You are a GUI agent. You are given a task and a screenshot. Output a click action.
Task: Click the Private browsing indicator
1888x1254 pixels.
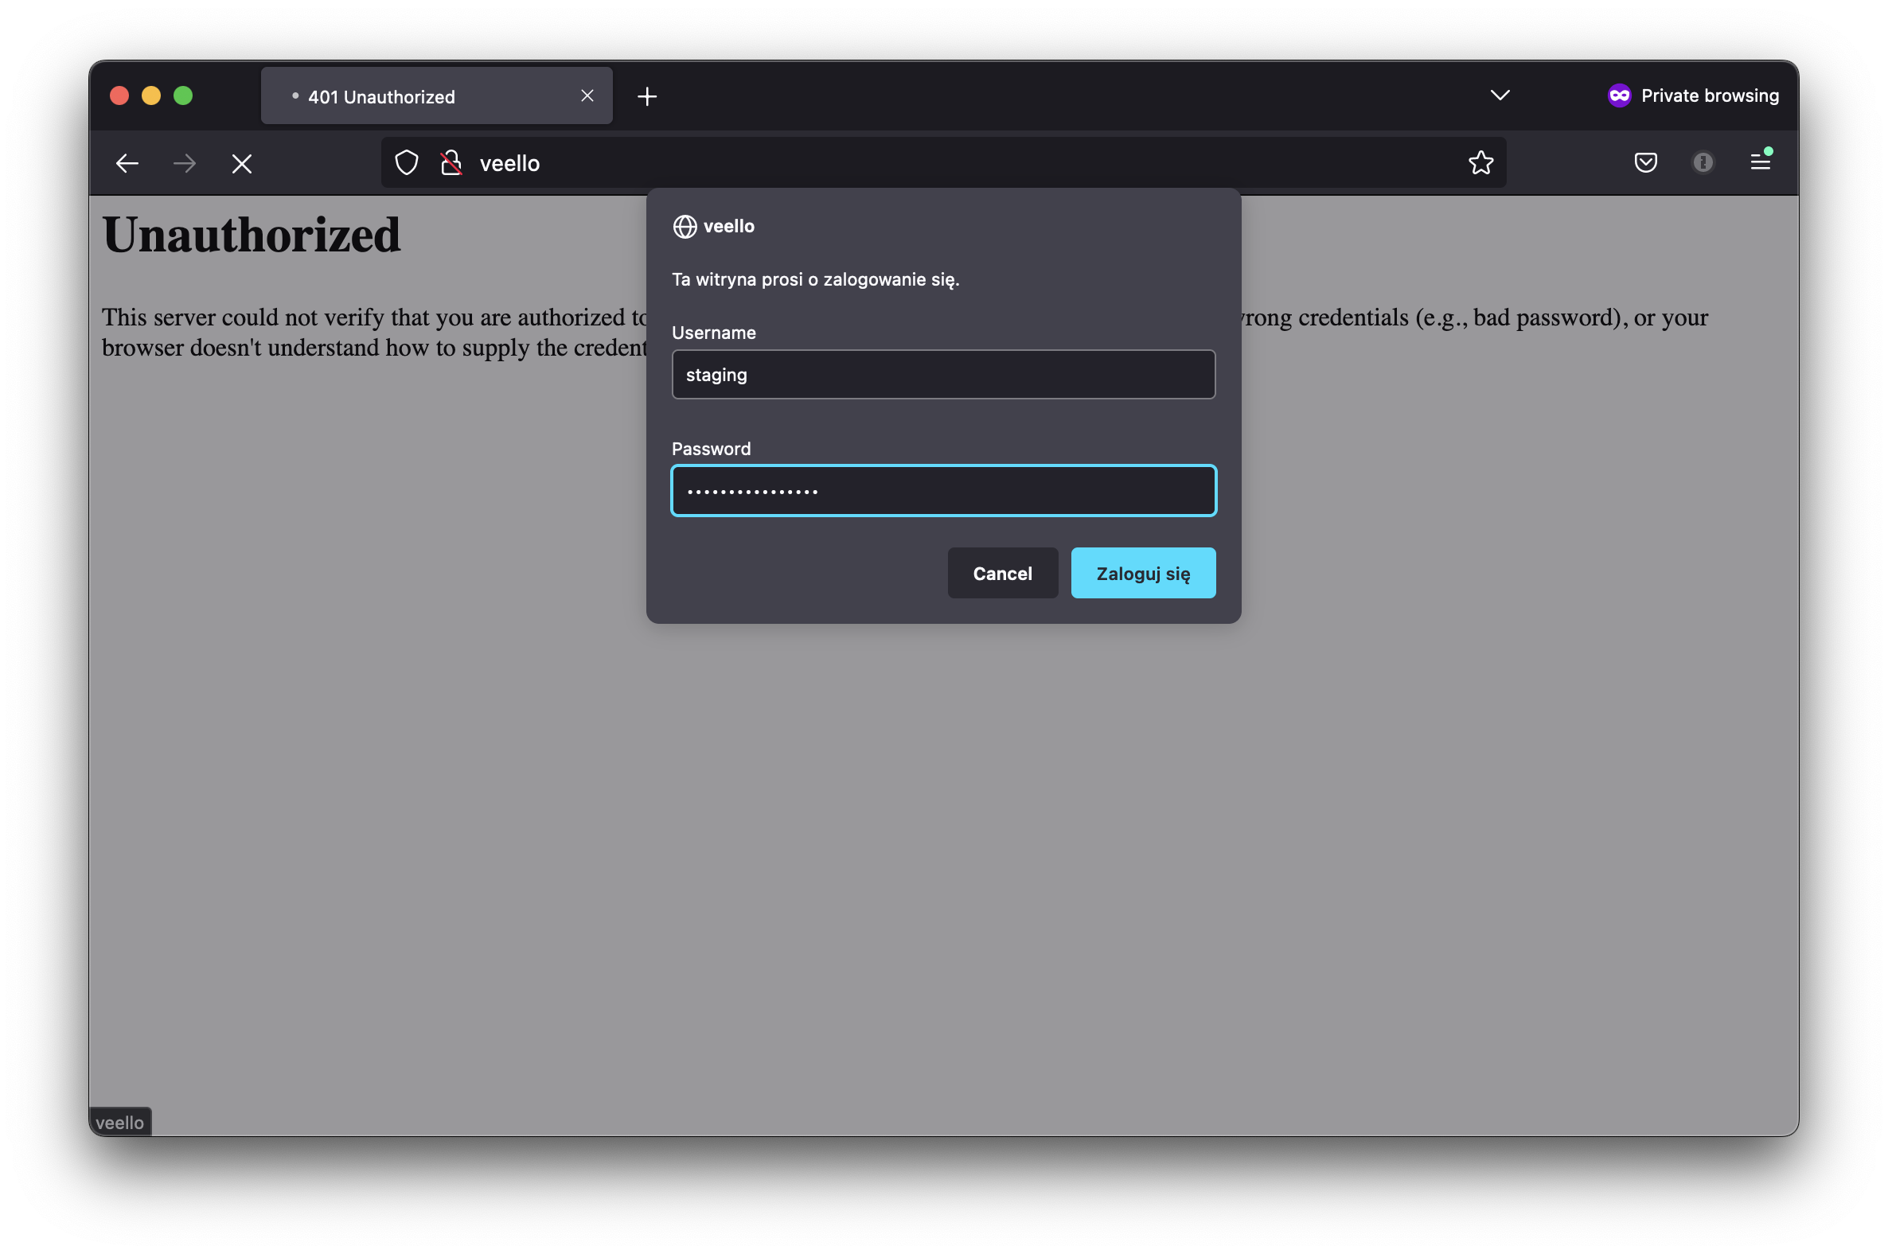pyautogui.click(x=1694, y=95)
